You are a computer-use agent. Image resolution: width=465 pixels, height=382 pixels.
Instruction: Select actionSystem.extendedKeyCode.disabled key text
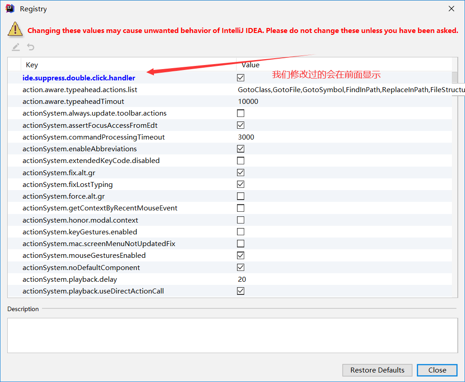(91, 161)
